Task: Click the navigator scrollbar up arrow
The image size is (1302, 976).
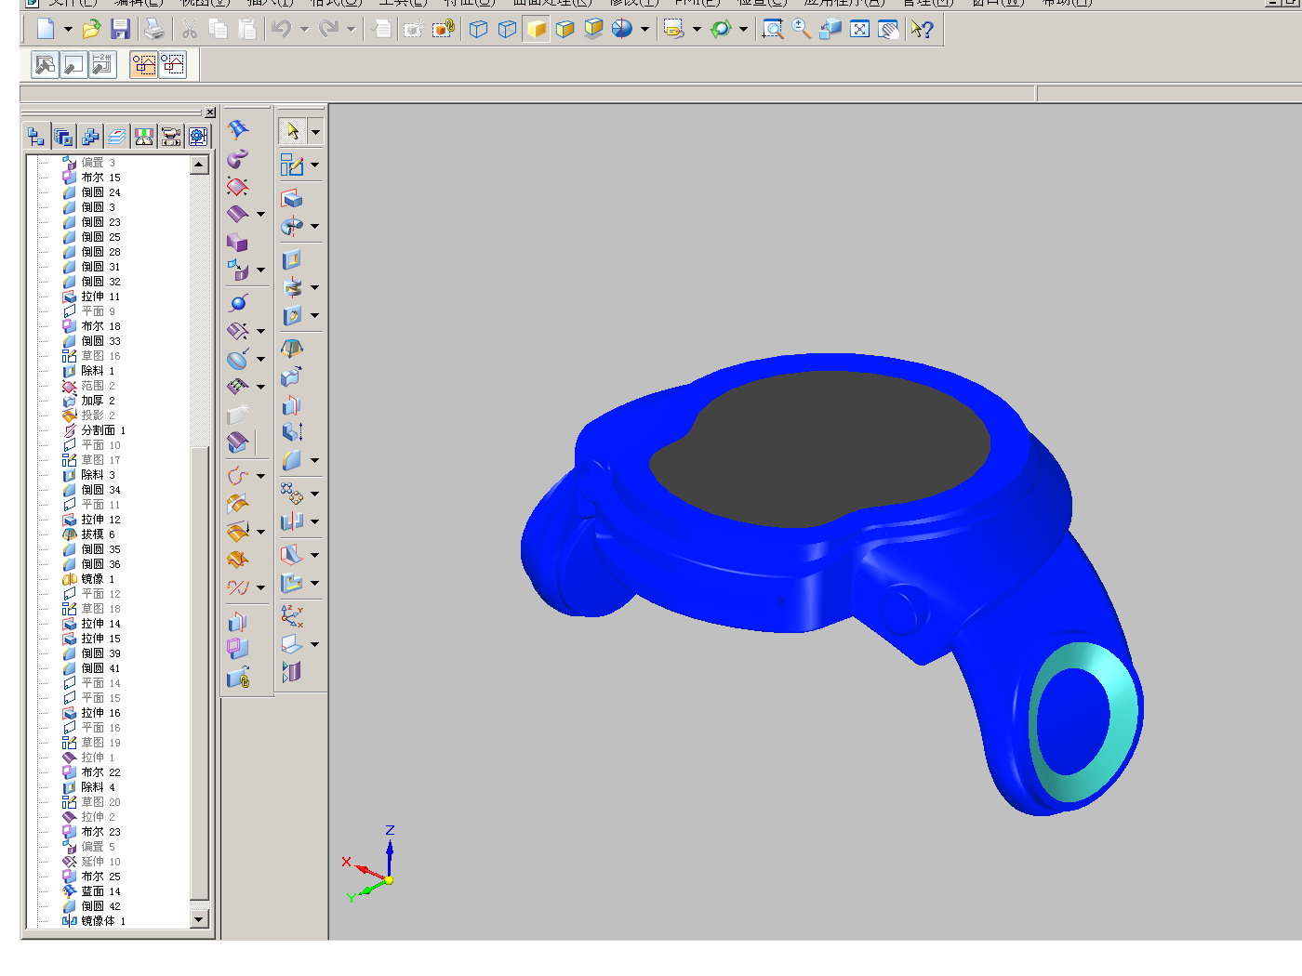Action: (x=199, y=165)
